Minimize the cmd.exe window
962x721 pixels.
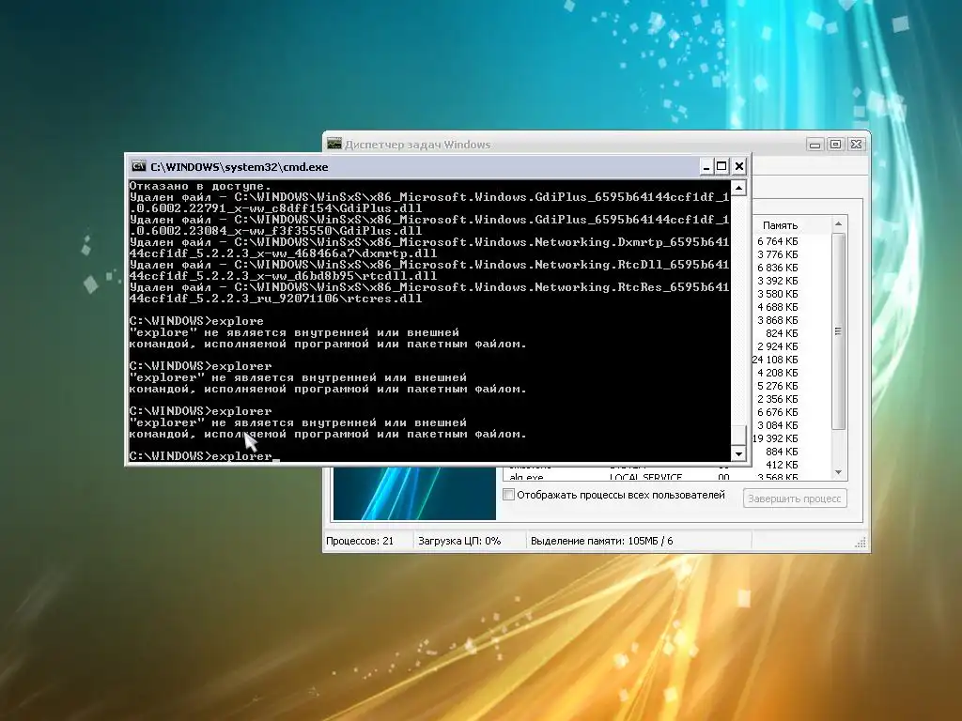pyautogui.click(x=706, y=166)
